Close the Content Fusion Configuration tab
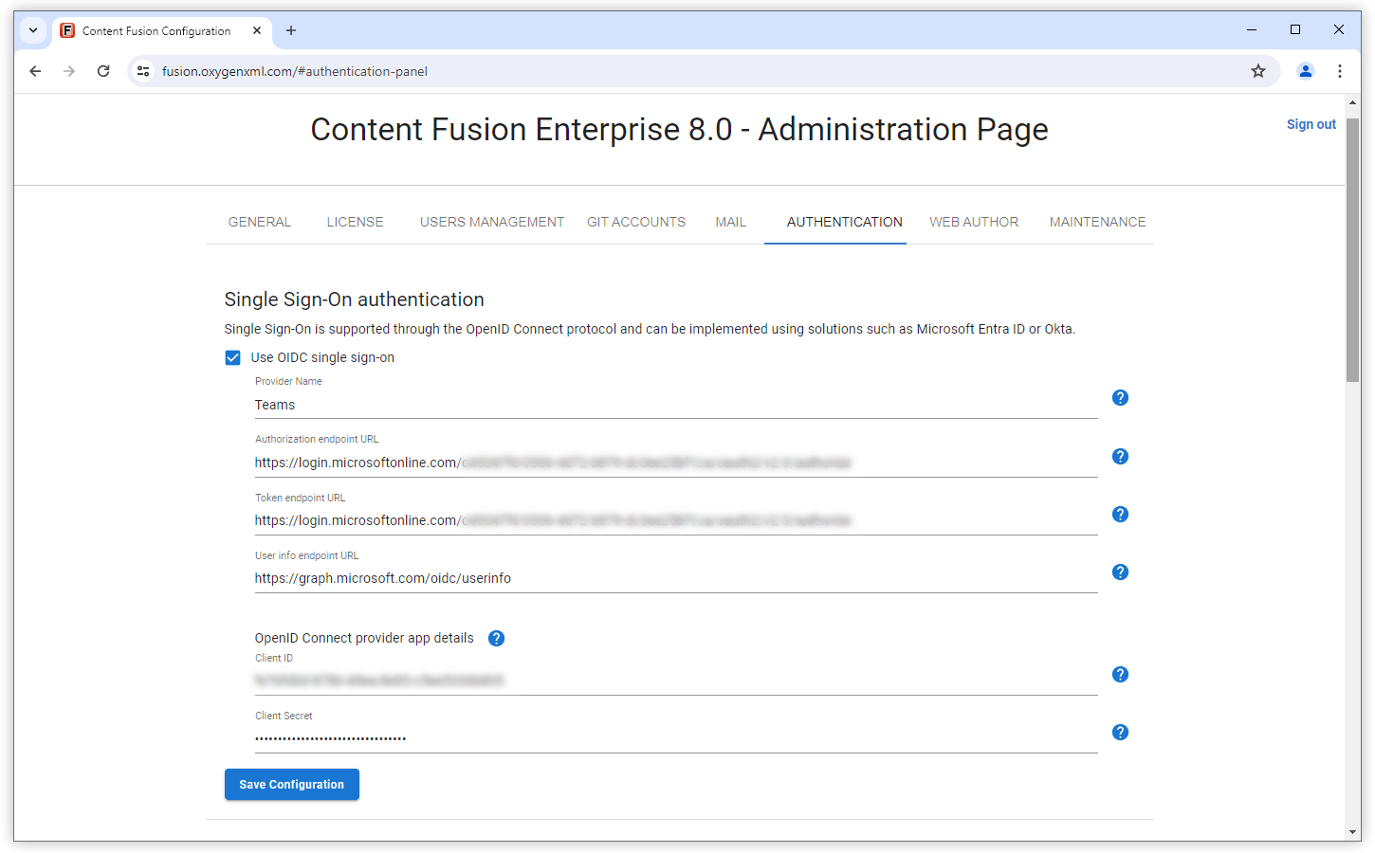This screenshot has height=853, width=1375. (x=257, y=30)
